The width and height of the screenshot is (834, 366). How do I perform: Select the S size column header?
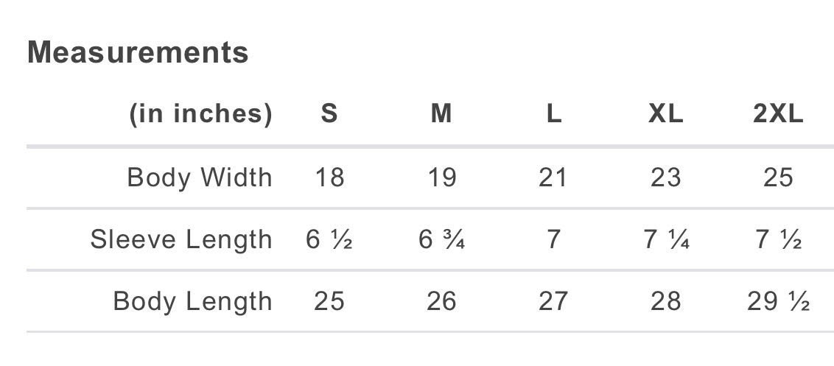click(x=329, y=114)
